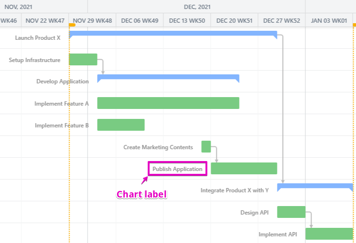This screenshot has width=356, height=243.
Task: Click the highlighted Publish Application chart label
Action: coord(178,169)
